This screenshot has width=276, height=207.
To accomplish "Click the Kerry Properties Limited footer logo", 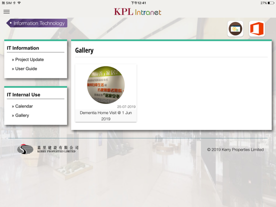I will [x=47, y=149].
